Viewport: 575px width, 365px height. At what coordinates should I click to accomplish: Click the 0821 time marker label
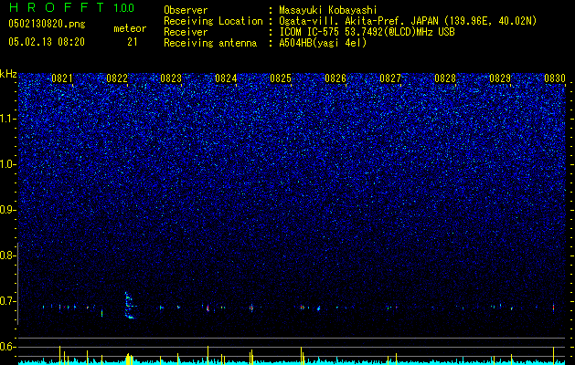[x=62, y=78]
